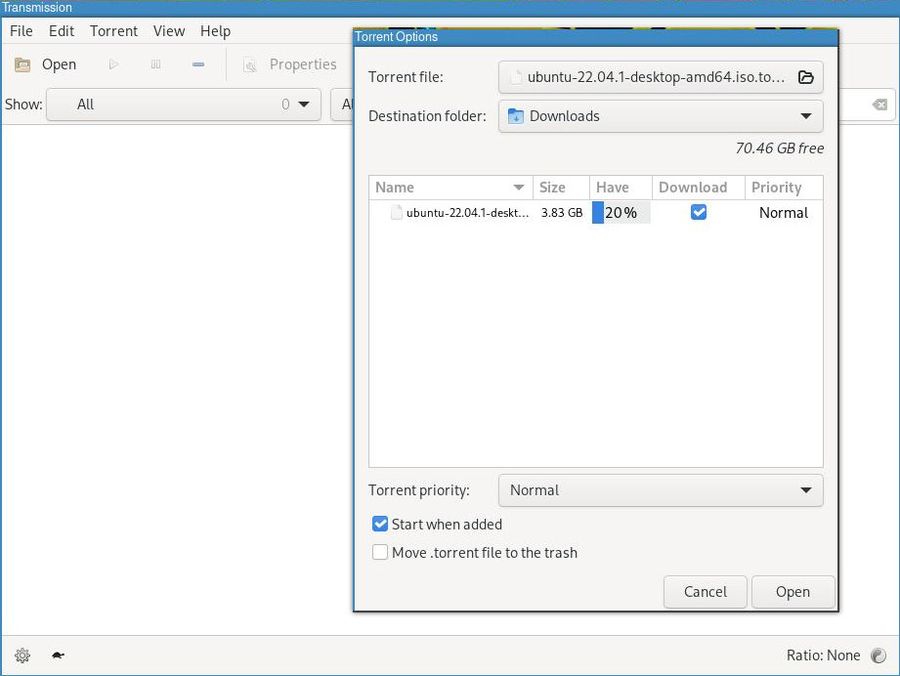Screen dimensions: 900x676
Task: Click the ratio statistics icon
Action: [878, 655]
